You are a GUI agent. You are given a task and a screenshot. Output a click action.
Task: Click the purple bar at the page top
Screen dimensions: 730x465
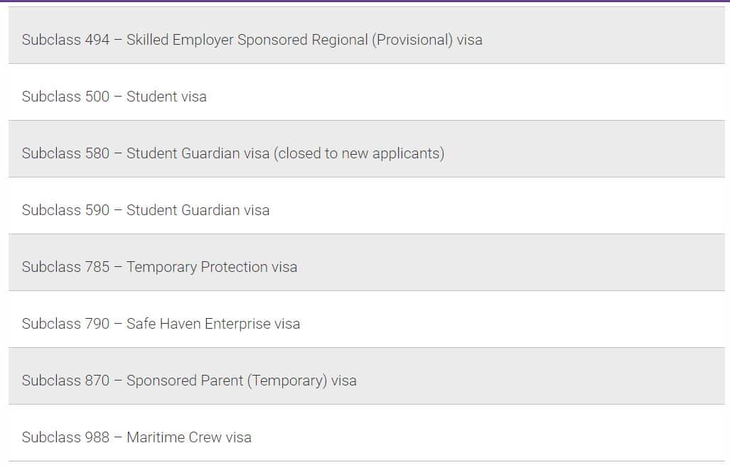coord(365,1)
